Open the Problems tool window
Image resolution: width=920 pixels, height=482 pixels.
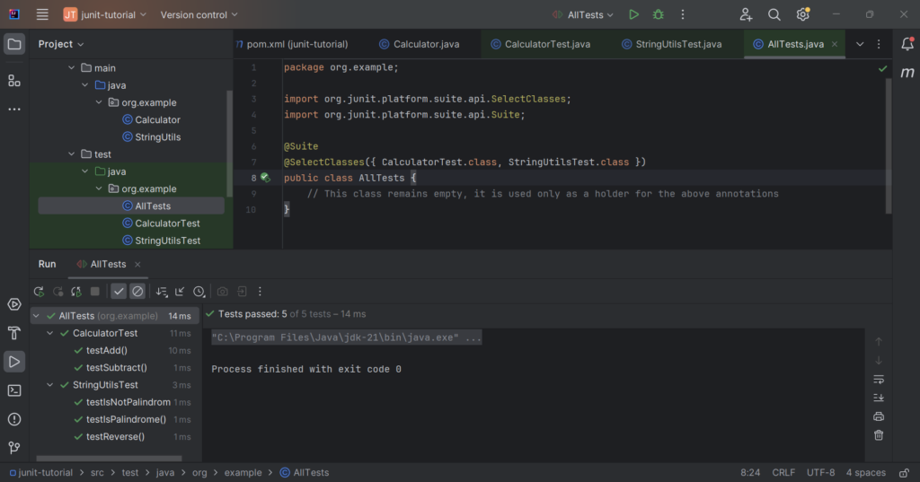pos(14,419)
